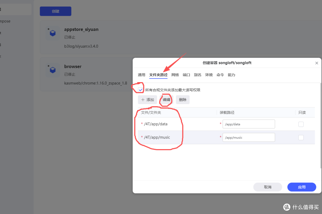Viewport: 322px width, 214px height.
Task: Click the blue 创建 button
Action: 55,11
